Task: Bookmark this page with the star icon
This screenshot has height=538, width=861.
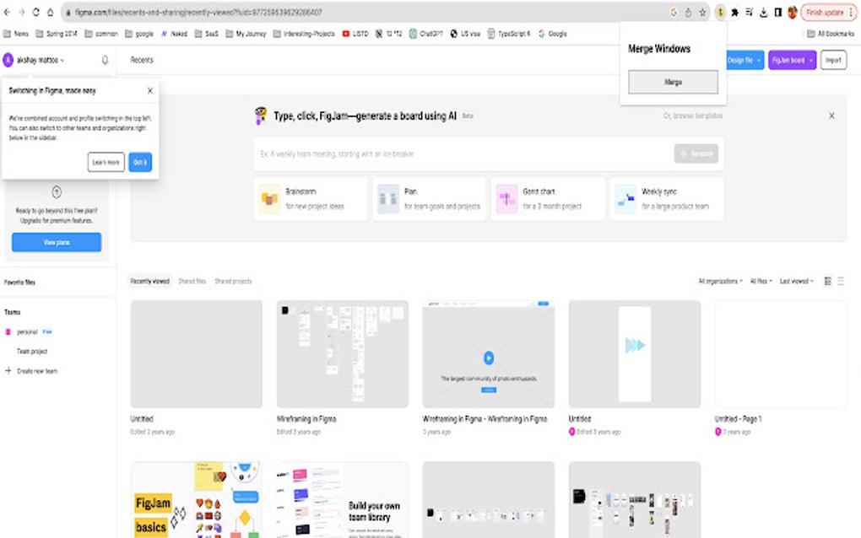Action: pyautogui.click(x=702, y=12)
